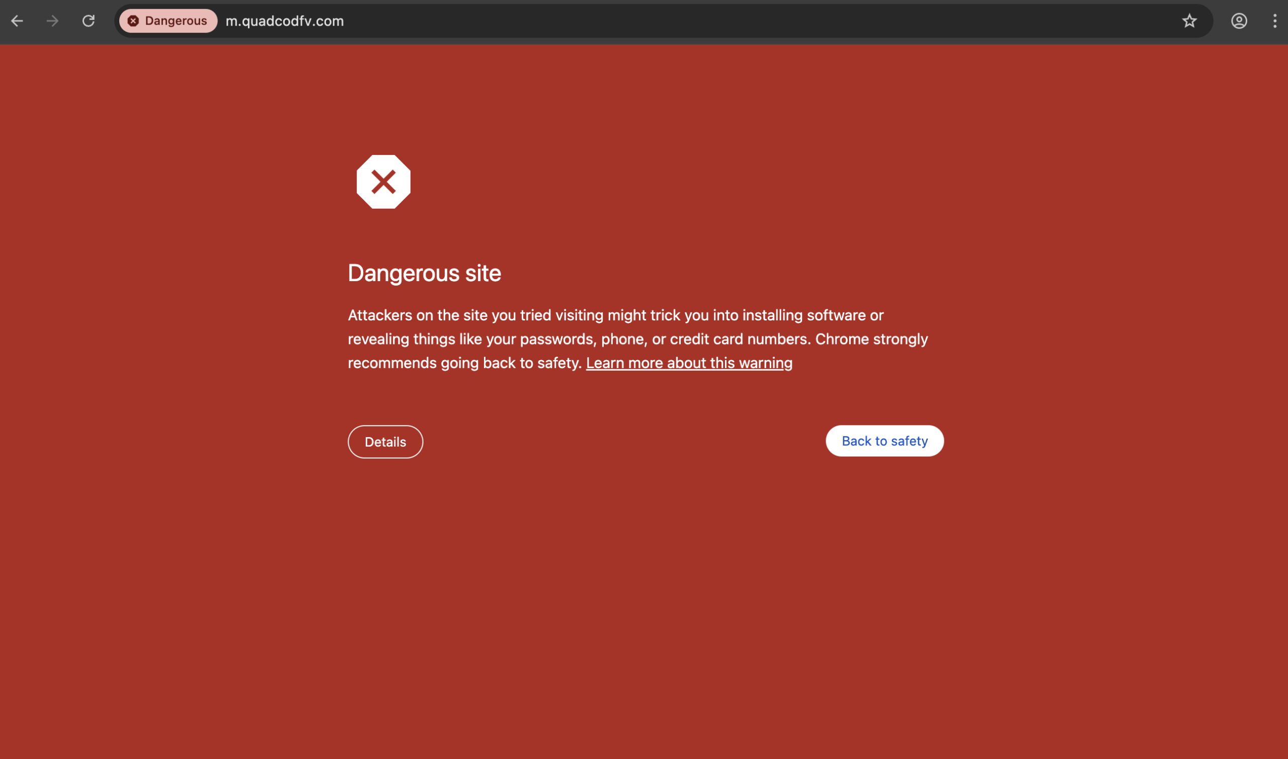Screen dimensions: 1288x759
Task: Return to previous page via Back to safety
Action: [884, 441]
